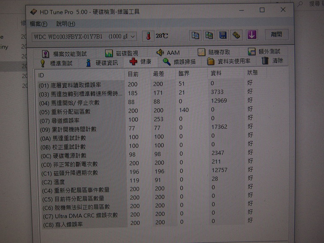The image size is (324, 243).
Task: Switch to the 檔案效能測試 tab
Action: pos(64,54)
